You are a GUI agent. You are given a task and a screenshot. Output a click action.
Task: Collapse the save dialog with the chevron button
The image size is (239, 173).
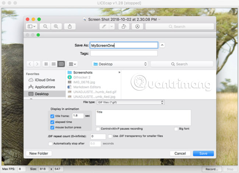[x=162, y=45]
